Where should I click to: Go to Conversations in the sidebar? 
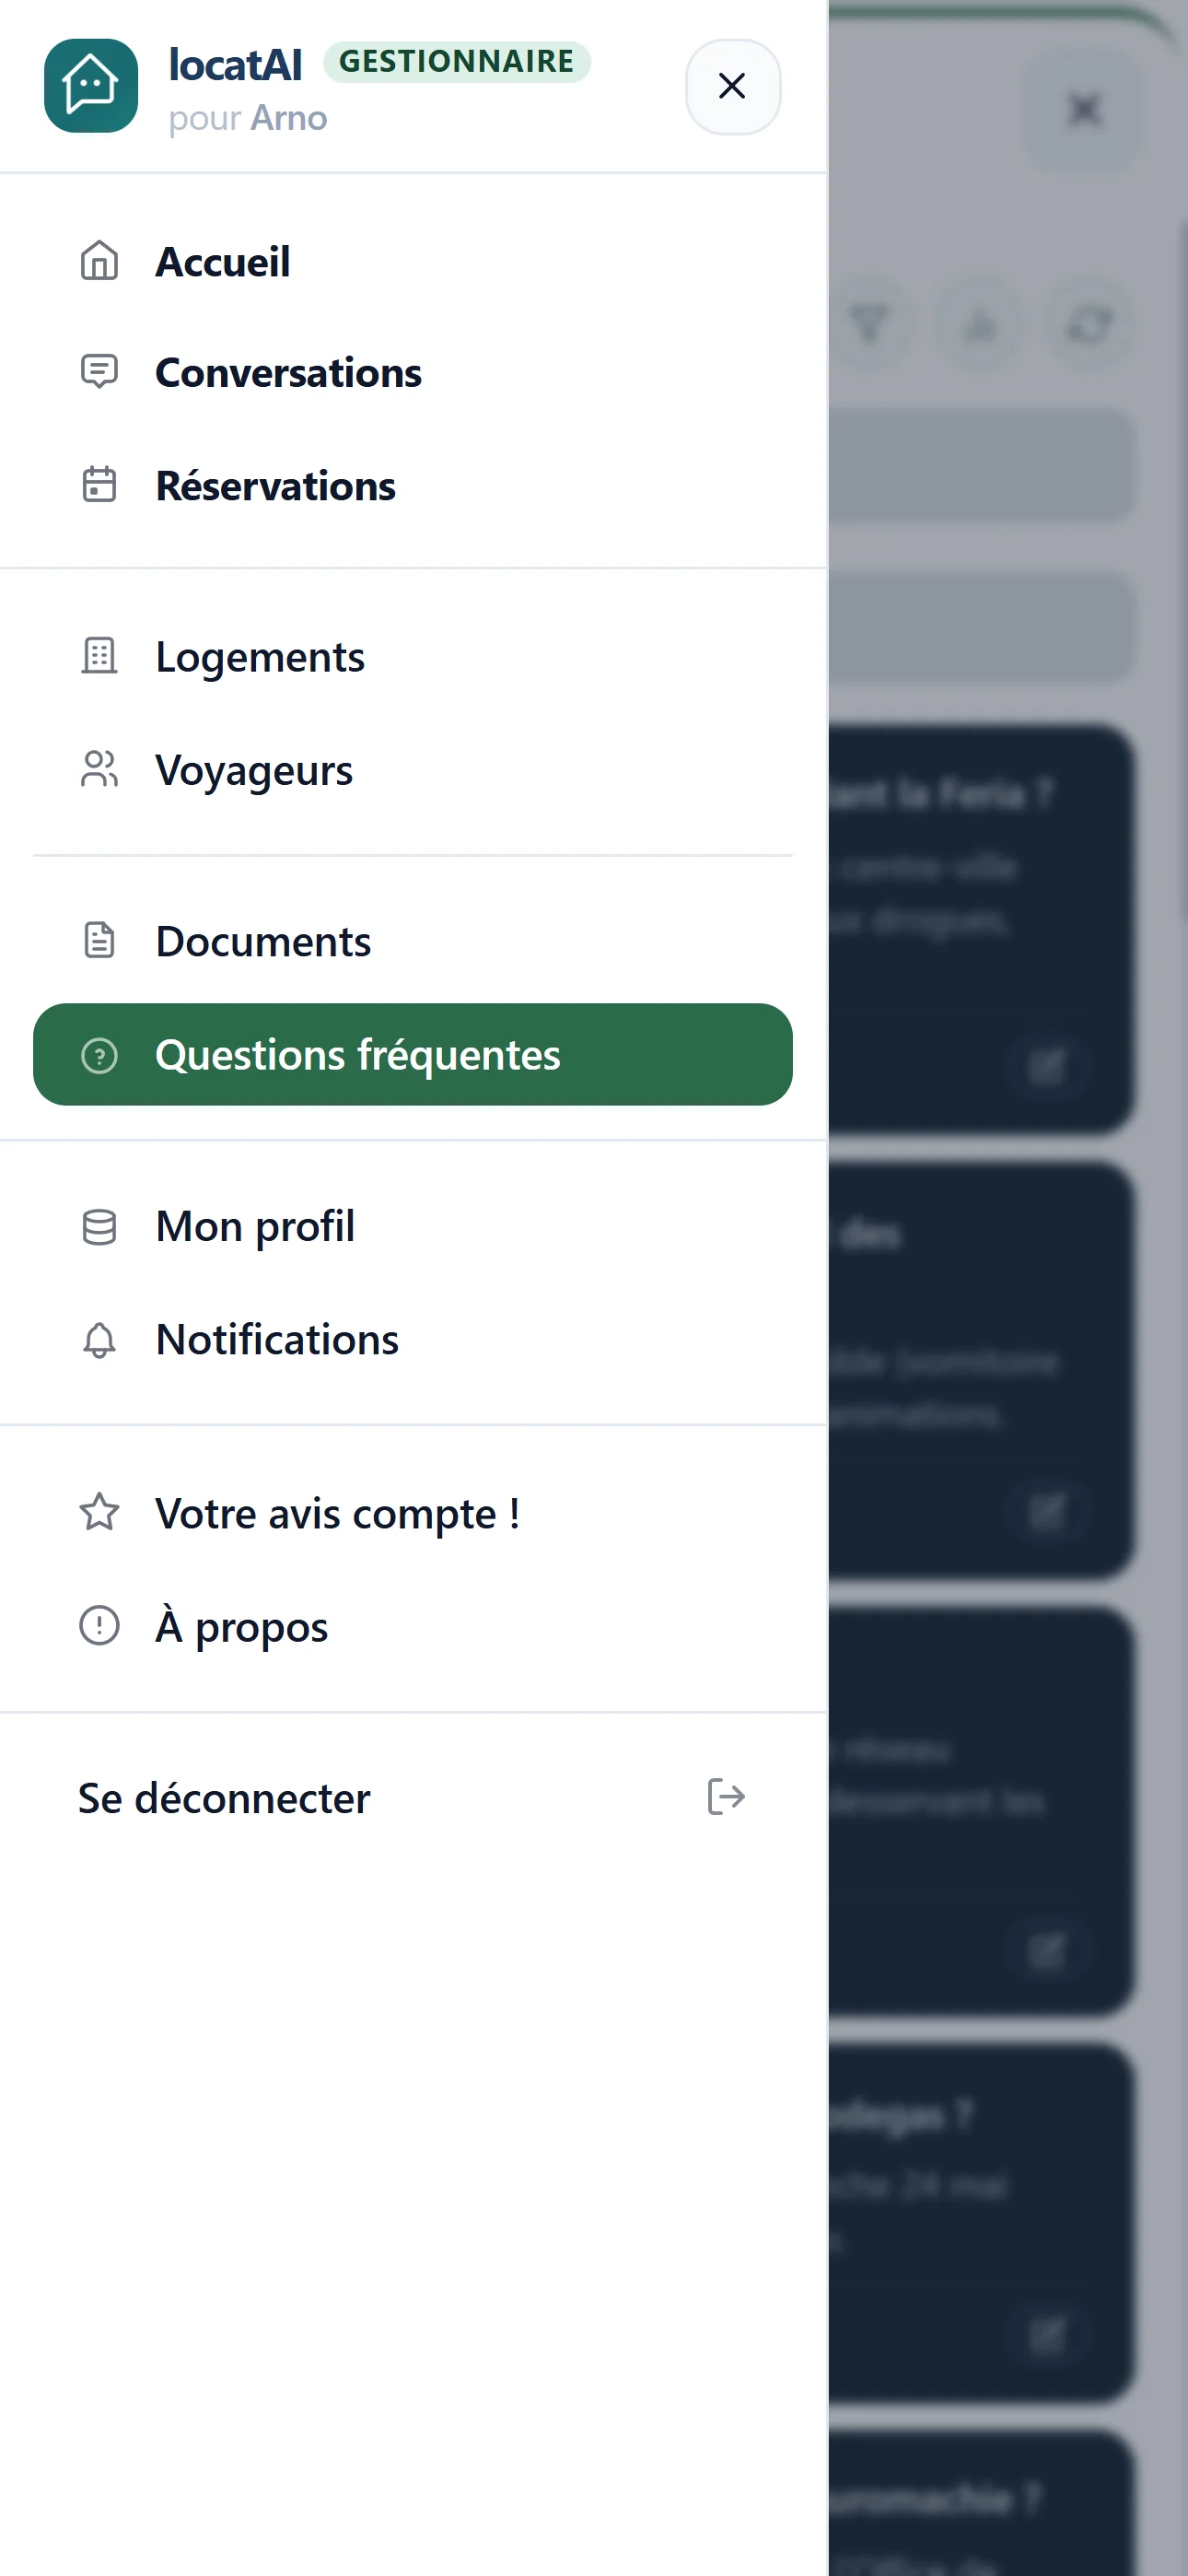(x=413, y=373)
